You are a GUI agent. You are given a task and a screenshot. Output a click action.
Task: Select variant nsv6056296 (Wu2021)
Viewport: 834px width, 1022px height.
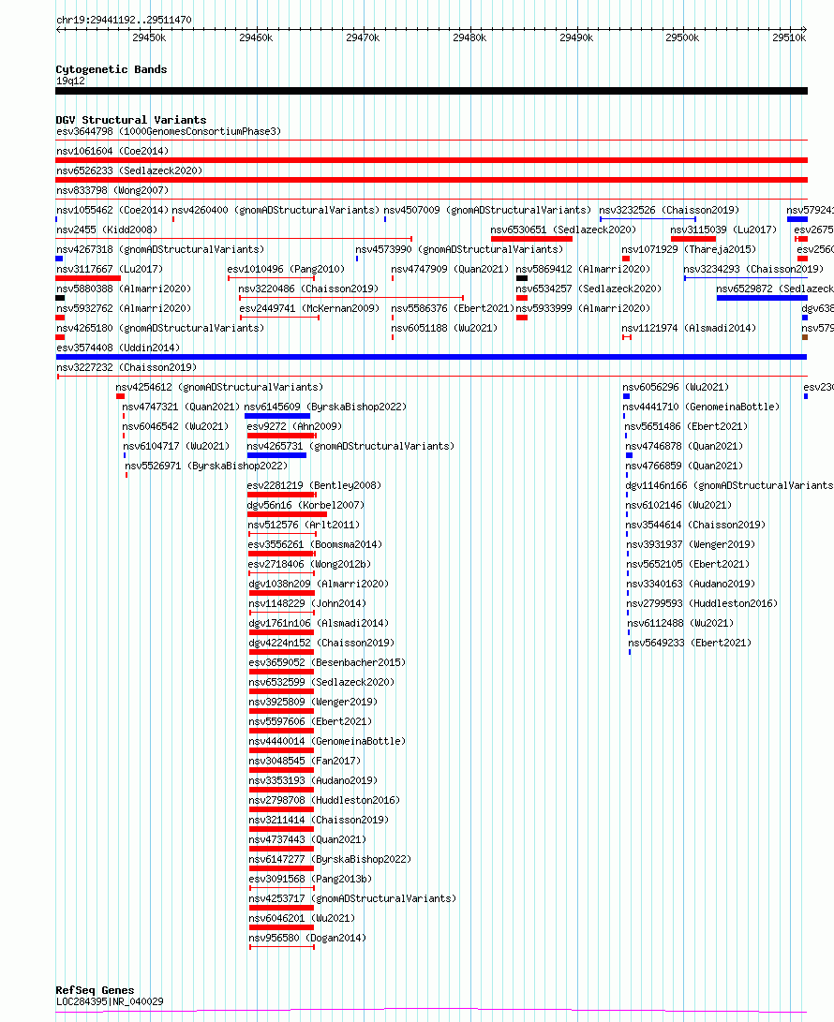(676, 387)
